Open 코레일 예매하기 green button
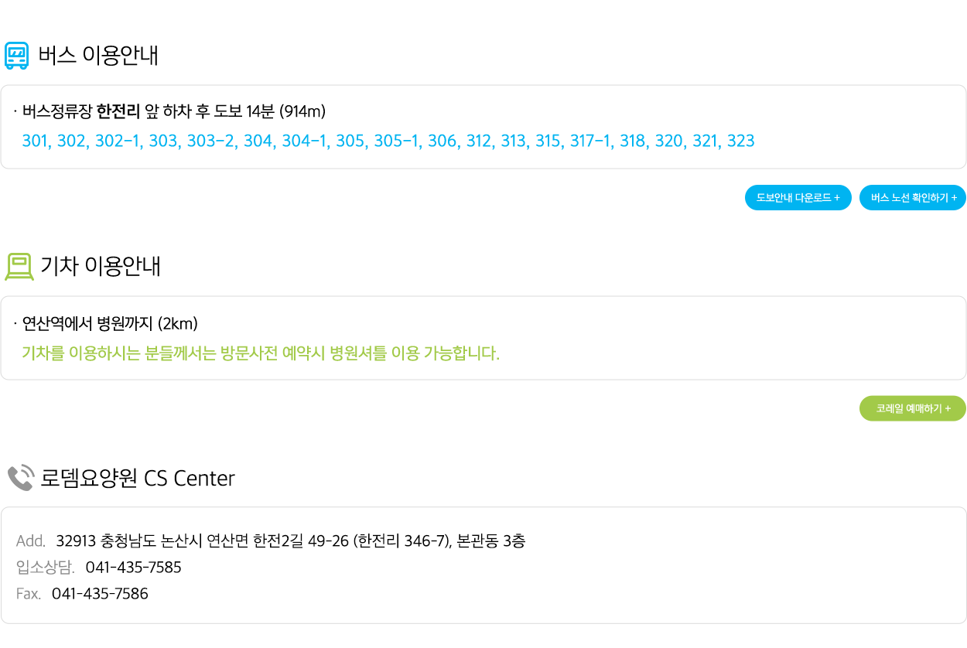 (913, 408)
